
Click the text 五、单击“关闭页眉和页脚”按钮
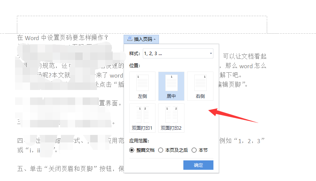click(x=65, y=169)
